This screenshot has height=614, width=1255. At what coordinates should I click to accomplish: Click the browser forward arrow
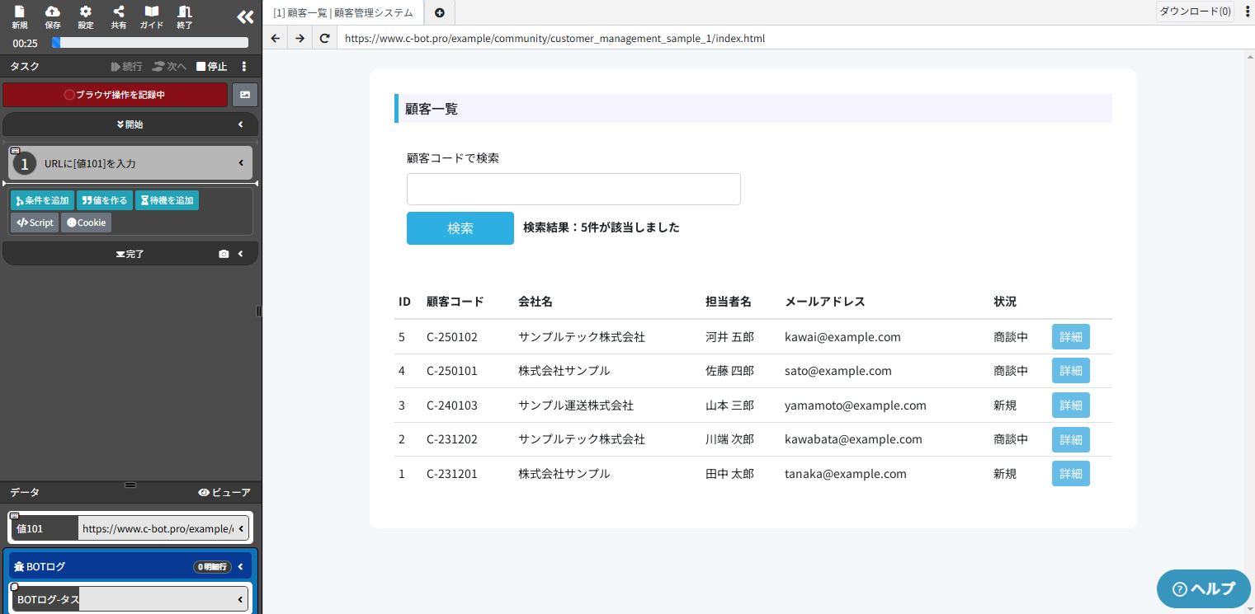(300, 38)
